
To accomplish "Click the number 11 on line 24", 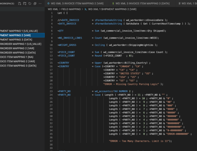I will coord(139,95).
